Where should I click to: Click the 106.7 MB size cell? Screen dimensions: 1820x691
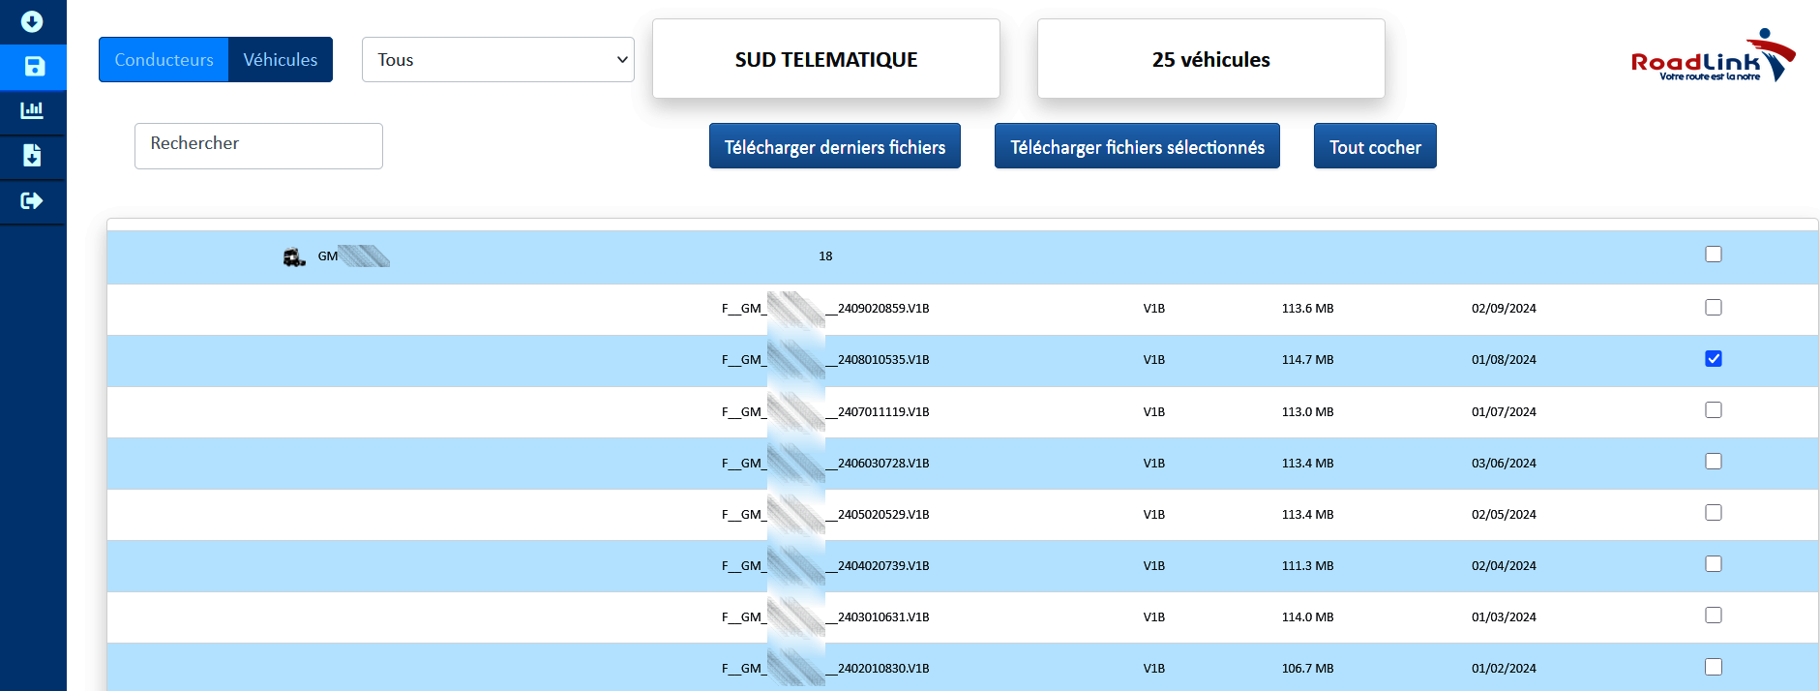(1307, 669)
